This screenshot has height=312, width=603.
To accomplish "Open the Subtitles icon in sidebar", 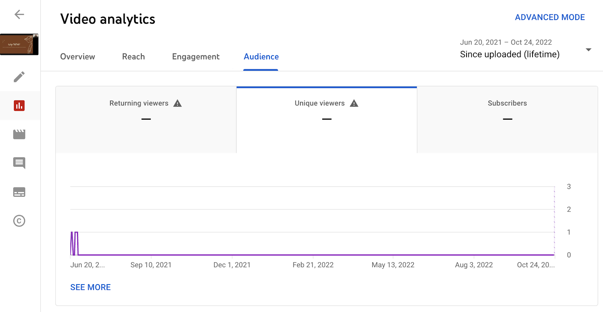I will pos(19,192).
